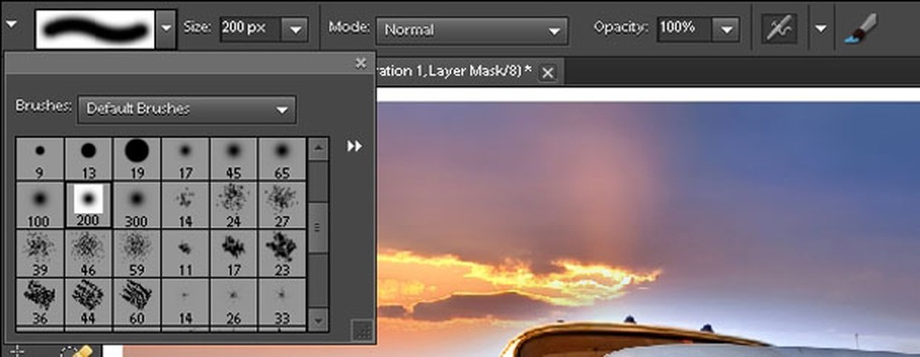Choose the hard round 19 brush
Screen dimensions: 920x357
pos(137,159)
